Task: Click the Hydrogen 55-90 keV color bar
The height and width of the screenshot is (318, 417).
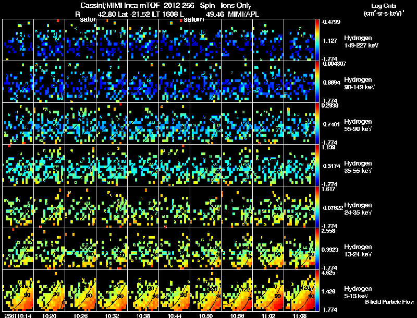Action: click(x=317, y=124)
